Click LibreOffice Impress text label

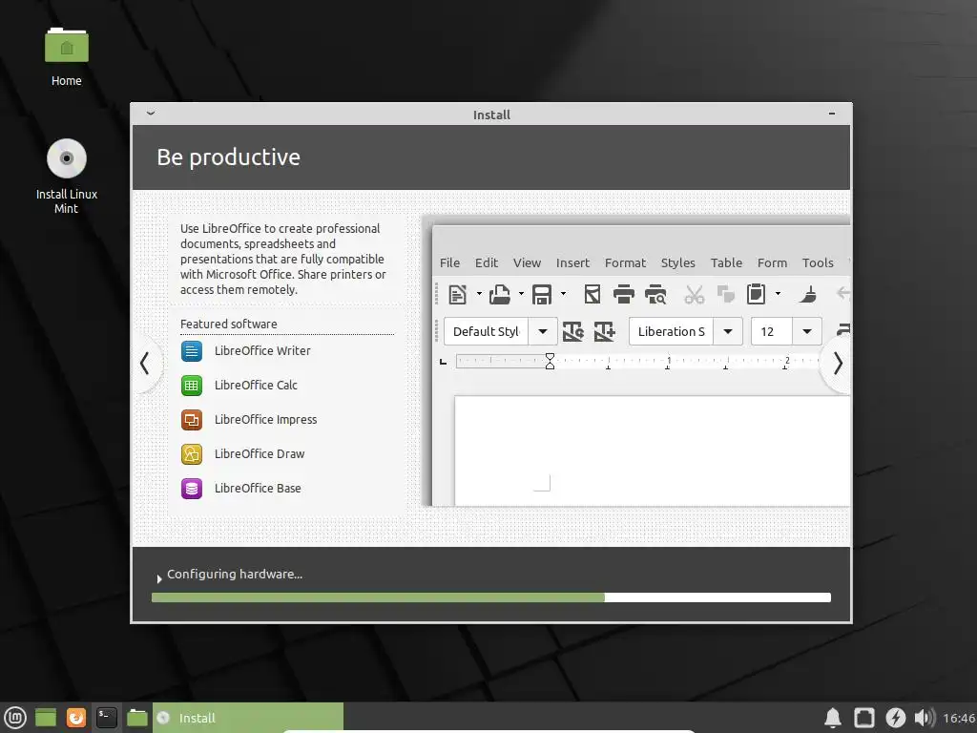[265, 420]
